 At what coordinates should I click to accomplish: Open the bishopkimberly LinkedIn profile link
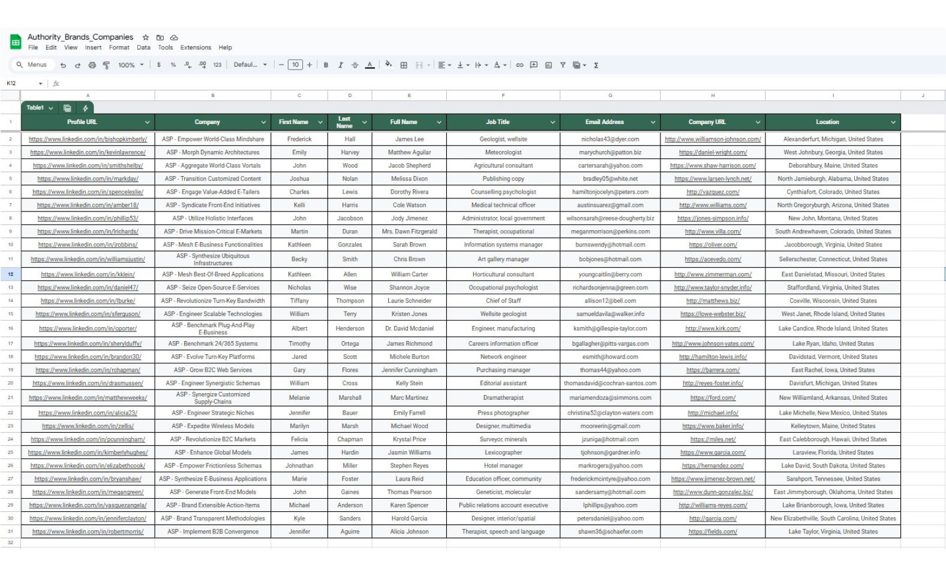(88, 139)
